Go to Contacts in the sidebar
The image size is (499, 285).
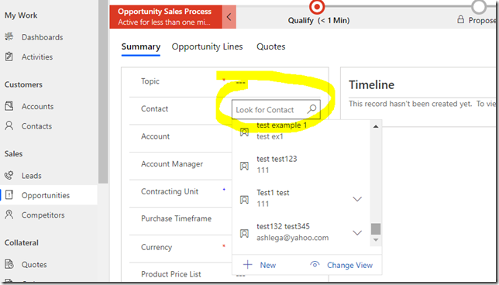point(36,126)
